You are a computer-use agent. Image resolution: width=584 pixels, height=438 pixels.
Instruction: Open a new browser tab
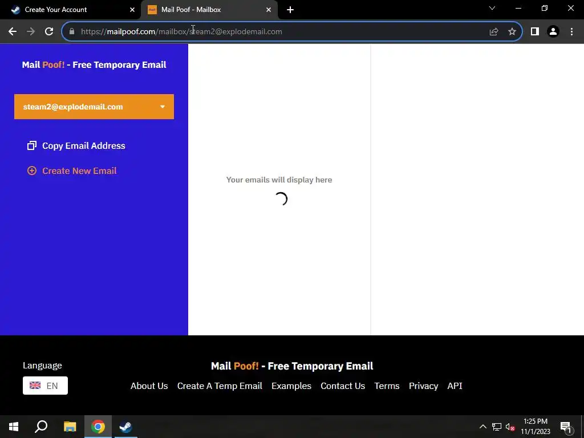click(290, 10)
